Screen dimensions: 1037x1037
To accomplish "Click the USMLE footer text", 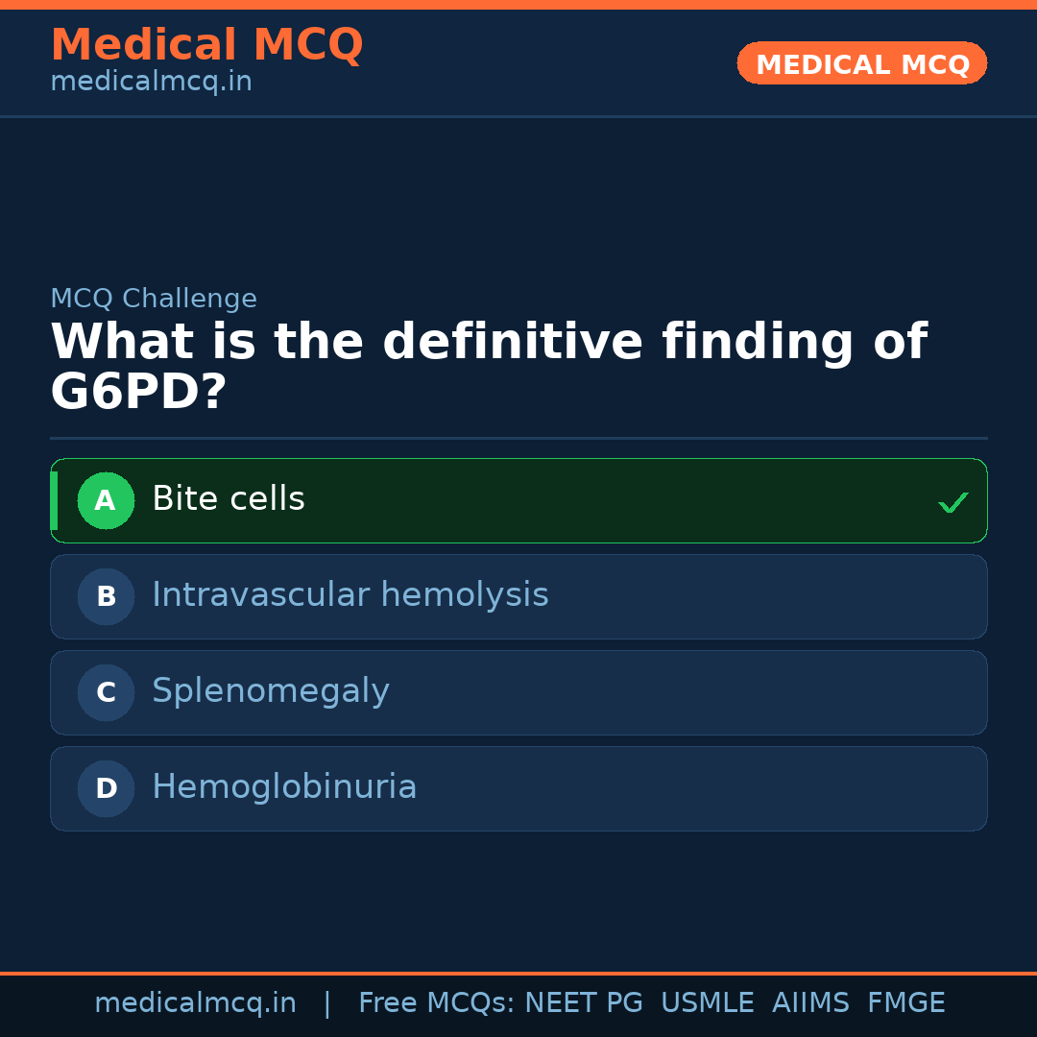I will point(707,1003).
